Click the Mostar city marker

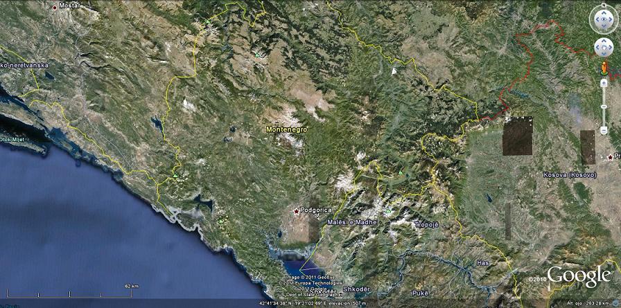click(55, 6)
